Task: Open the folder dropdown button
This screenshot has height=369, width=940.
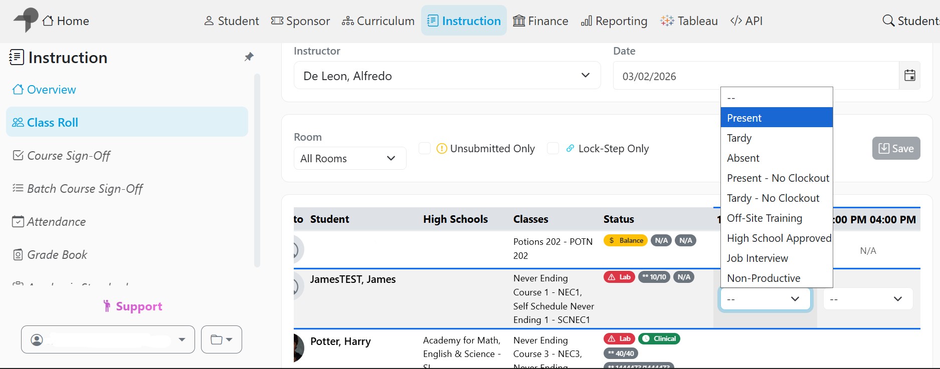Action: click(221, 339)
